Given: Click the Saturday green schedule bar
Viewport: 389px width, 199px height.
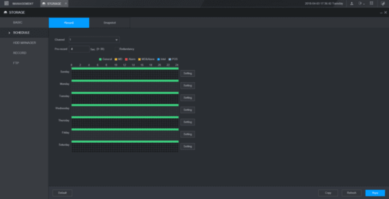Looking at the screenshot, I should [125, 142].
